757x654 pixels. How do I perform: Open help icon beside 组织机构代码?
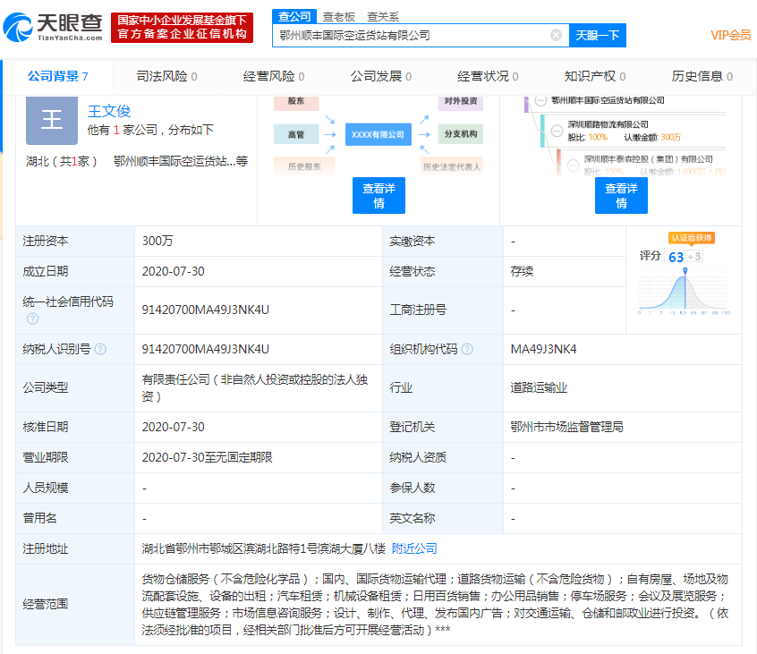pos(467,349)
